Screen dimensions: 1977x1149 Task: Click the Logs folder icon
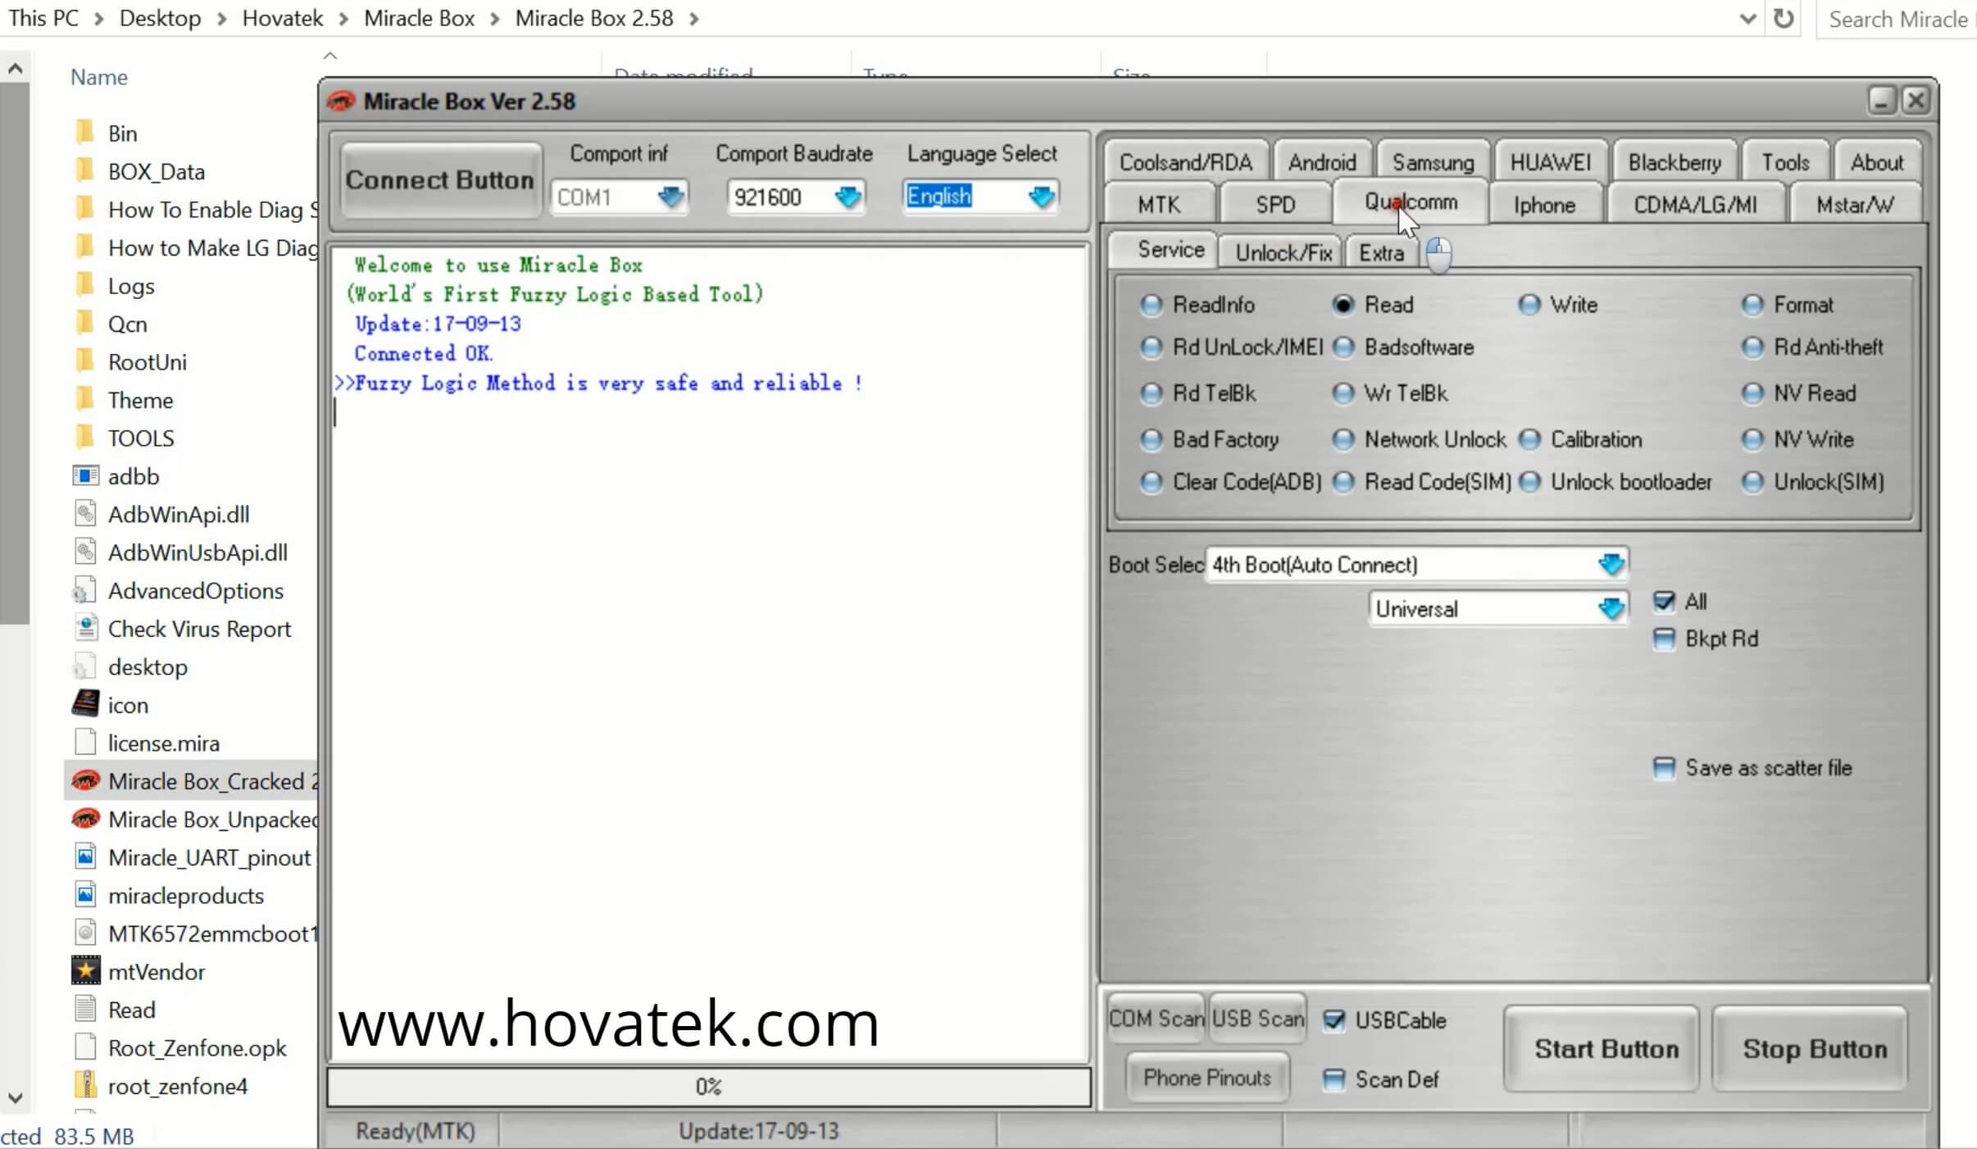click(x=84, y=284)
